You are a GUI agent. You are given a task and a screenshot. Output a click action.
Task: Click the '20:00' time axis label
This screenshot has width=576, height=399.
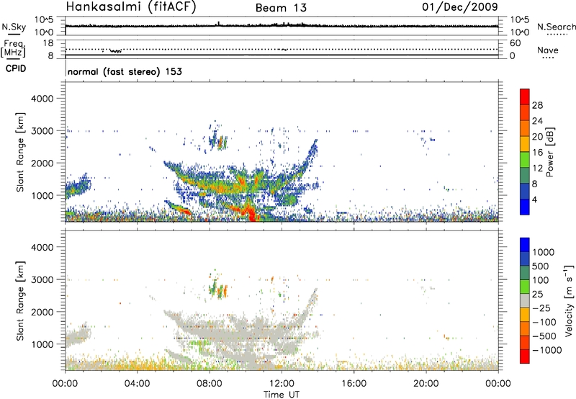point(426,384)
